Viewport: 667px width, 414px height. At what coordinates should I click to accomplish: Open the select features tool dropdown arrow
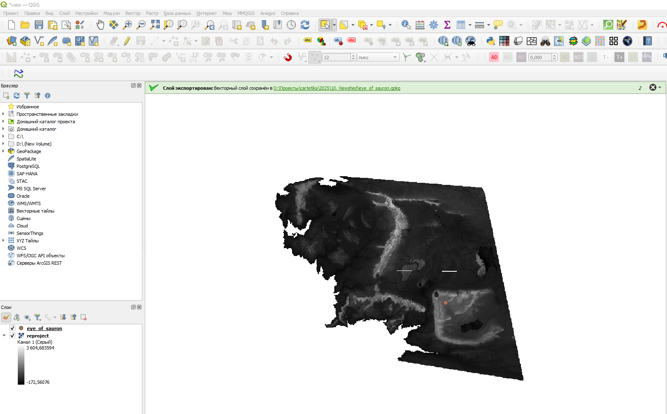(334, 25)
